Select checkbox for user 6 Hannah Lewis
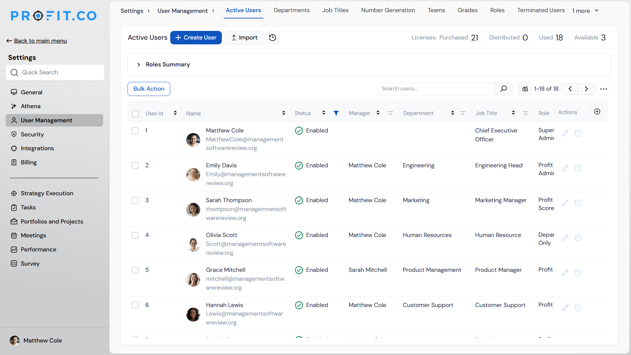The height and width of the screenshot is (355, 631). [x=135, y=305]
